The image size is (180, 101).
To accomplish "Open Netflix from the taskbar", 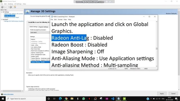I will pos(89,98).
